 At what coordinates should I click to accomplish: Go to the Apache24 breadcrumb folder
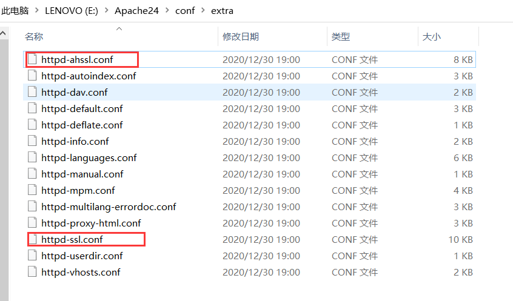136,10
